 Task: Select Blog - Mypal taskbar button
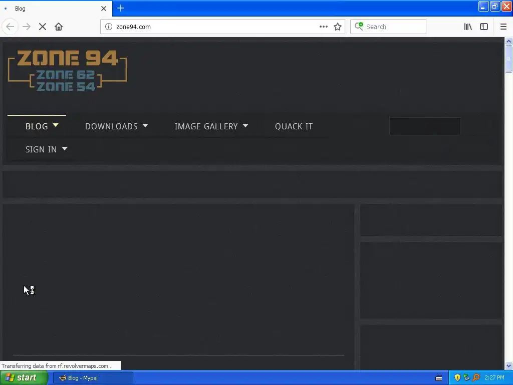[93, 378]
